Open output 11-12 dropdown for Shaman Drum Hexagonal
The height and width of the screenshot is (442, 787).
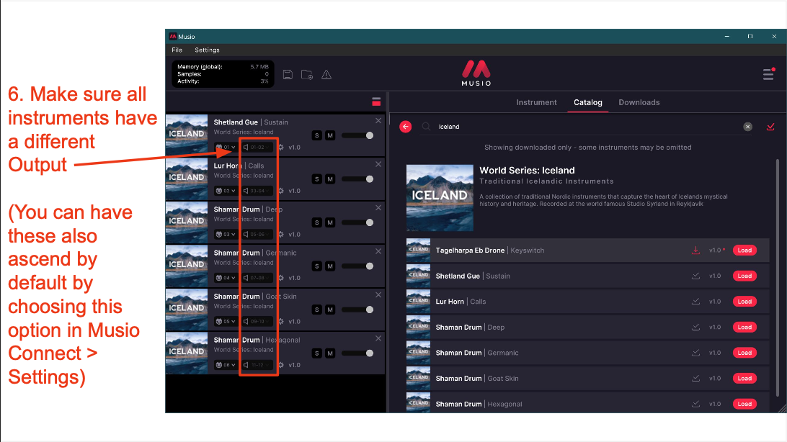[257, 365]
